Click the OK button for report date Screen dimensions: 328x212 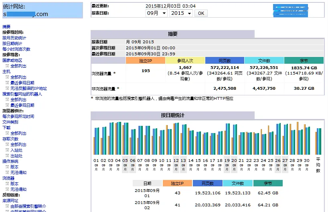coord(201,13)
